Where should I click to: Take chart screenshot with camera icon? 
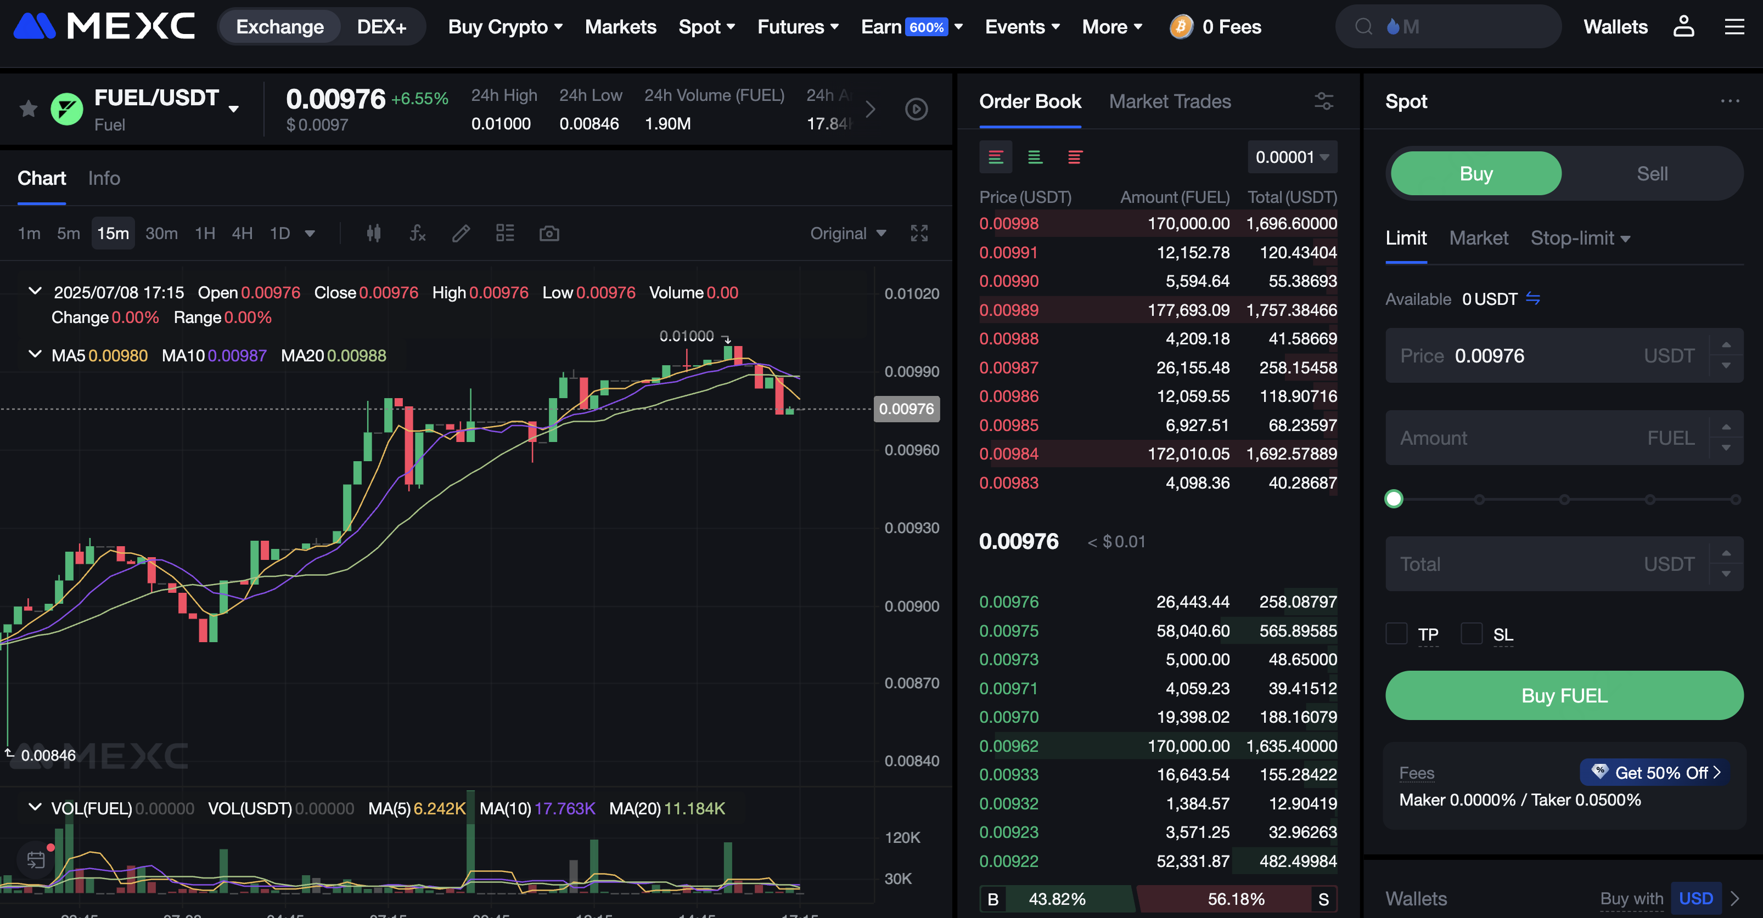(x=549, y=234)
